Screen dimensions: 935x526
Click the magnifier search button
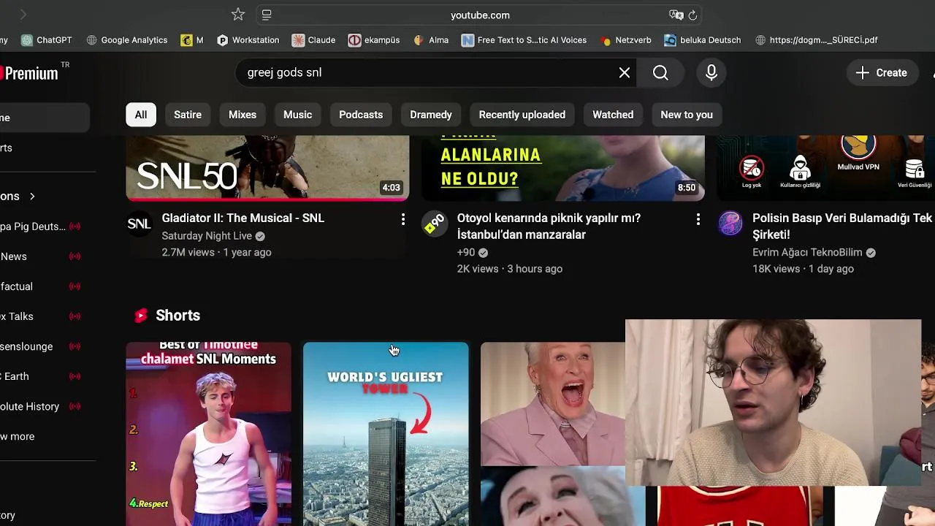[660, 72]
